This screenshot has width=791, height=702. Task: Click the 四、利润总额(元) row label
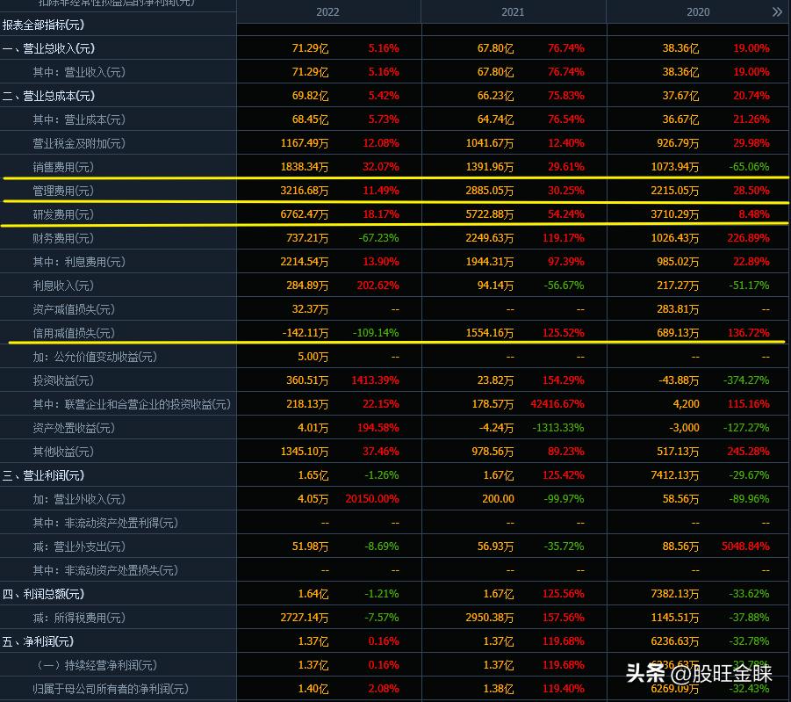coord(43,595)
